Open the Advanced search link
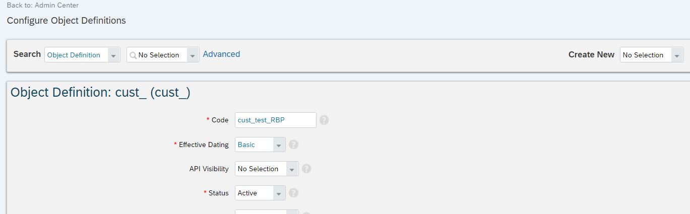This screenshot has height=214, width=690. [x=221, y=54]
